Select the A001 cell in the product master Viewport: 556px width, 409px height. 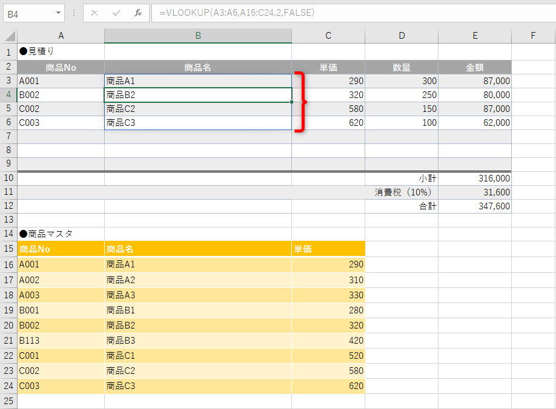click(x=61, y=264)
